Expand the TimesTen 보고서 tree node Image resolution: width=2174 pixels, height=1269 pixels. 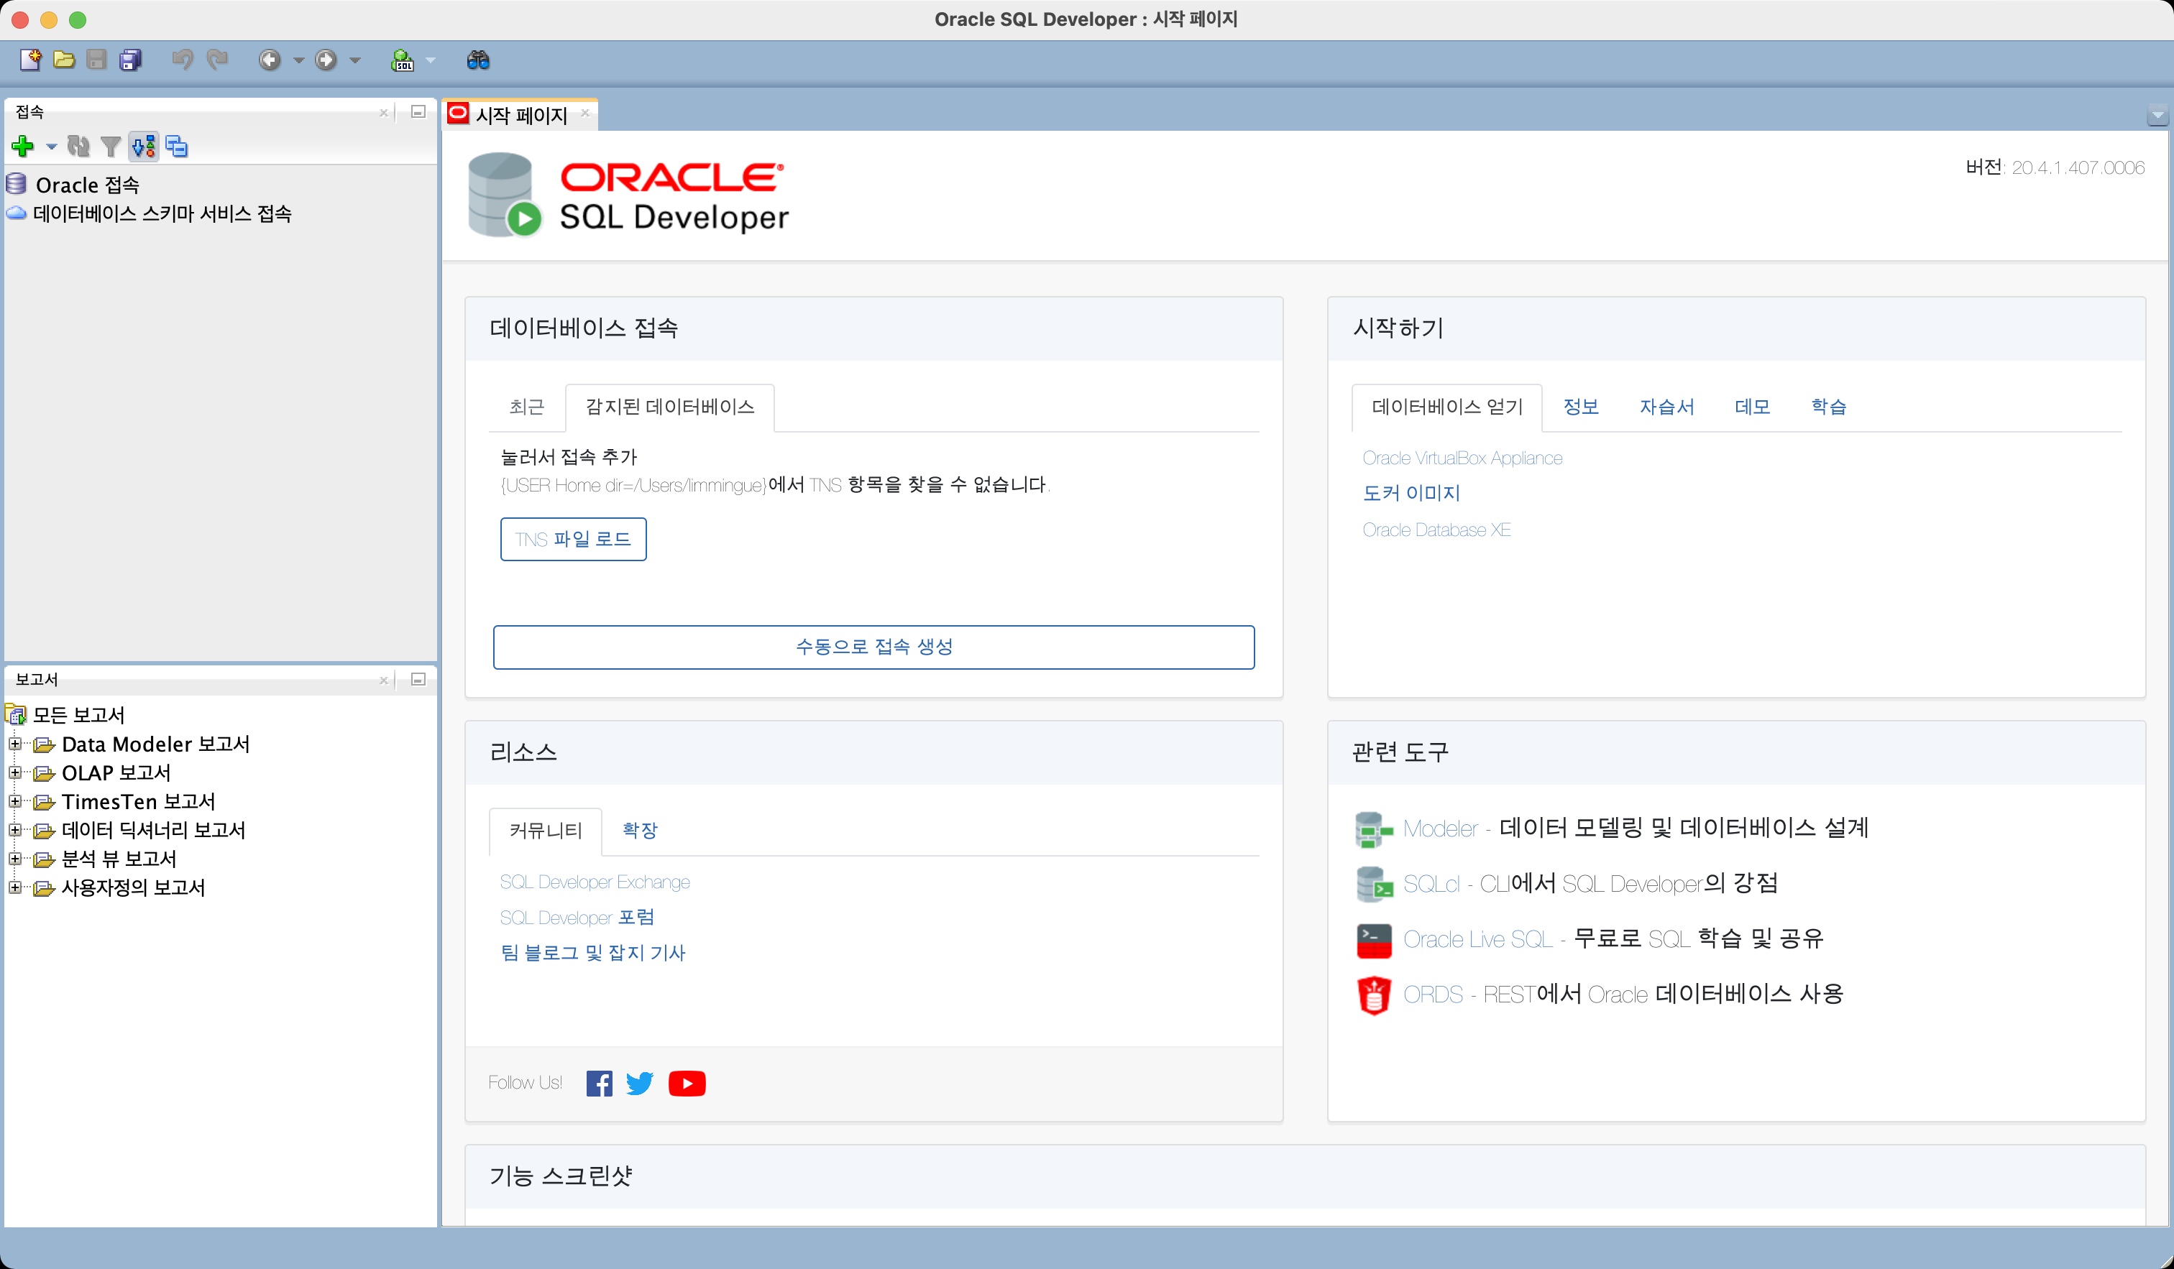click(x=14, y=801)
